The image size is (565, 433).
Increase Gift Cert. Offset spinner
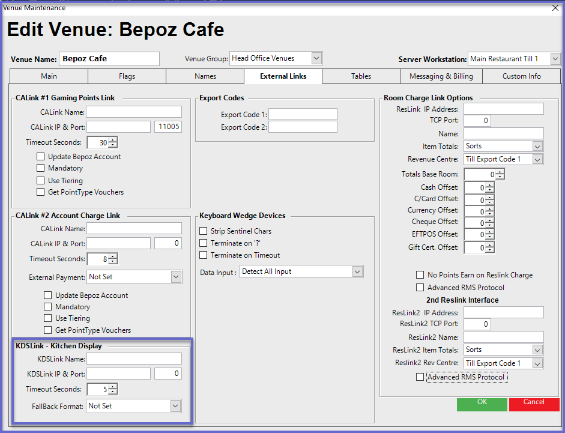[x=490, y=244]
